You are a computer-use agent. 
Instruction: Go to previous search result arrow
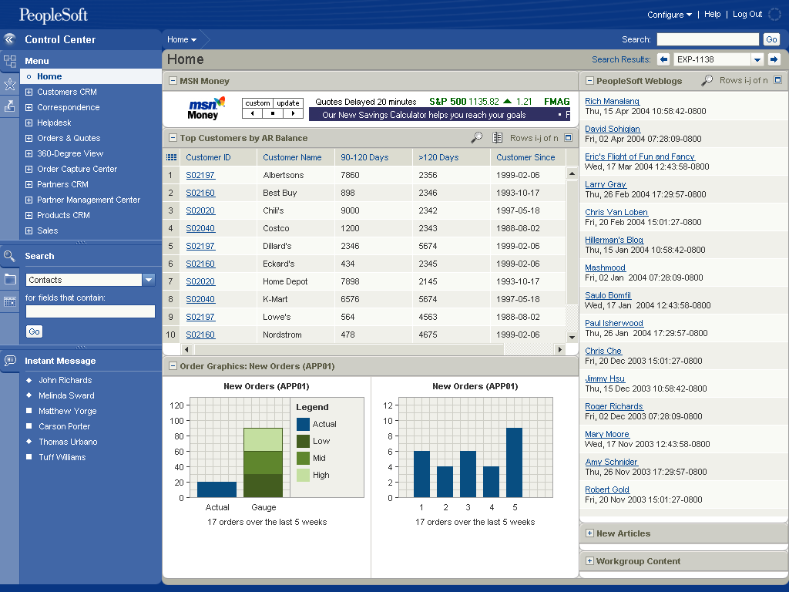(x=663, y=59)
